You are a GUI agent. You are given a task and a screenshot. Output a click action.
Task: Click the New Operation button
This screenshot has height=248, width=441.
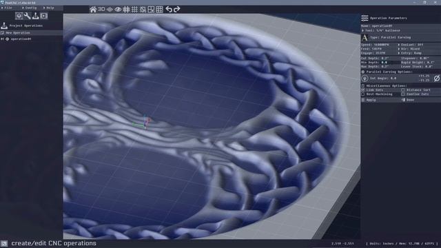coord(31,32)
